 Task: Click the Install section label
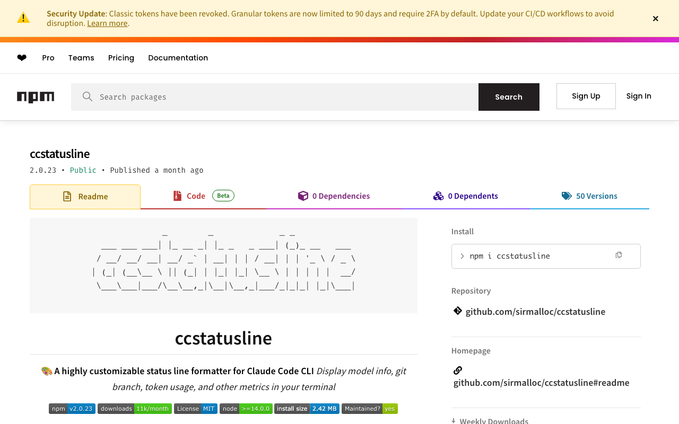click(x=463, y=232)
